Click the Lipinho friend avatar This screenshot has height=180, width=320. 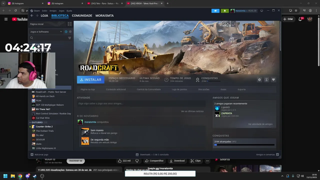click(x=217, y=108)
